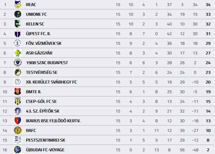The width and height of the screenshot is (215, 154).
Task: Click the Kelen SC crest icon
Action: 18,24
